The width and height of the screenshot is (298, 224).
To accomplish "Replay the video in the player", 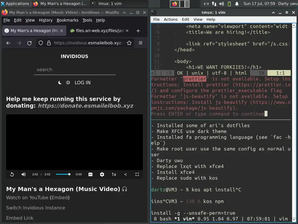I will click(x=12, y=174).
